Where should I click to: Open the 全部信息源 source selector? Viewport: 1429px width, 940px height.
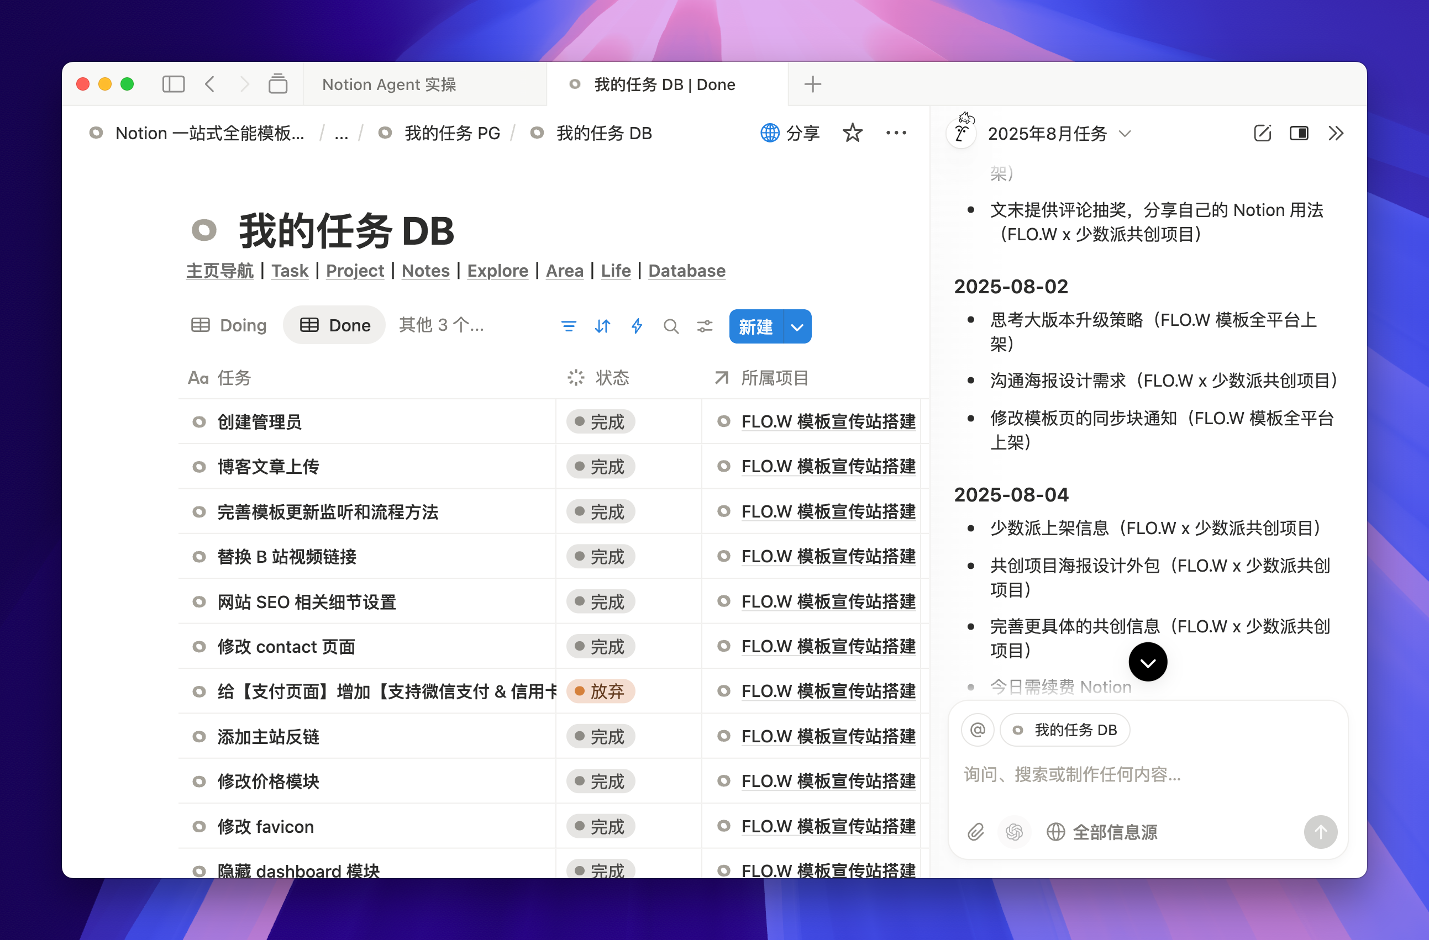pos(1102,832)
